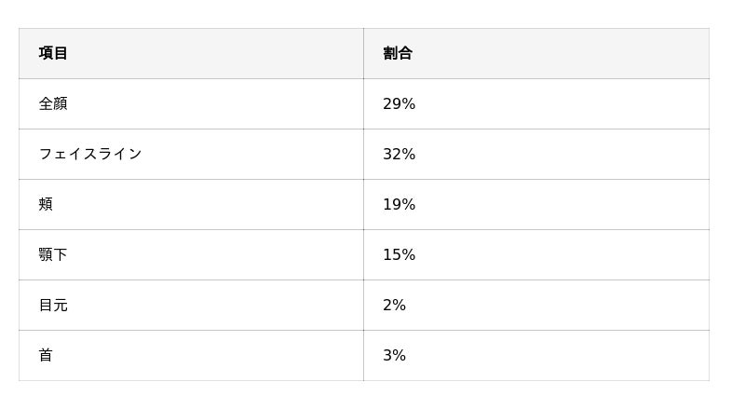Click the 割合 column header
The height and width of the screenshot is (409, 745).
coord(398,53)
